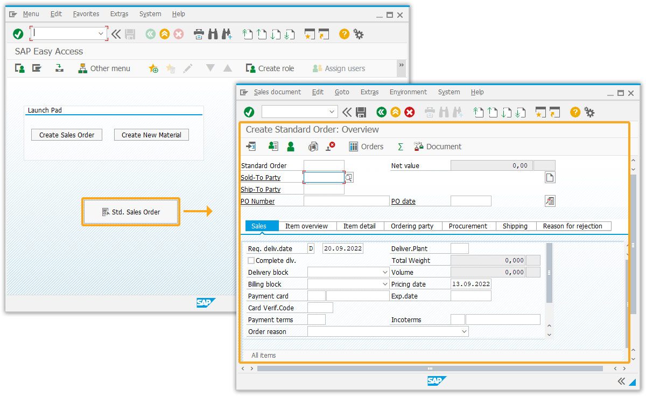
Task: Open the Sales document menu
Action: [x=277, y=92]
